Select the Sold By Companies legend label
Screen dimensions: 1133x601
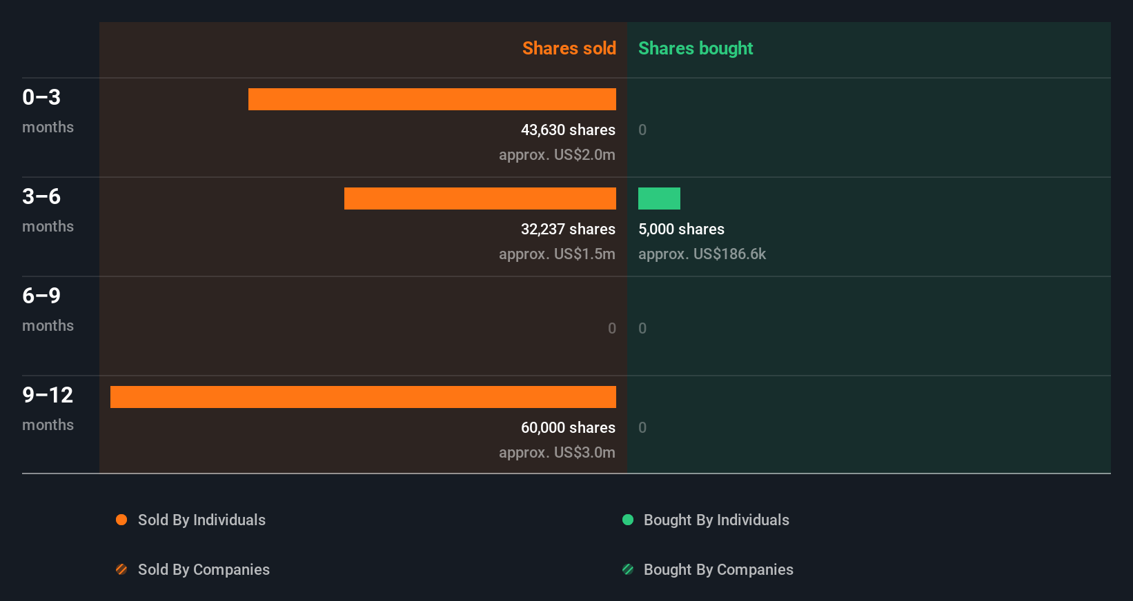click(x=204, y=570)
